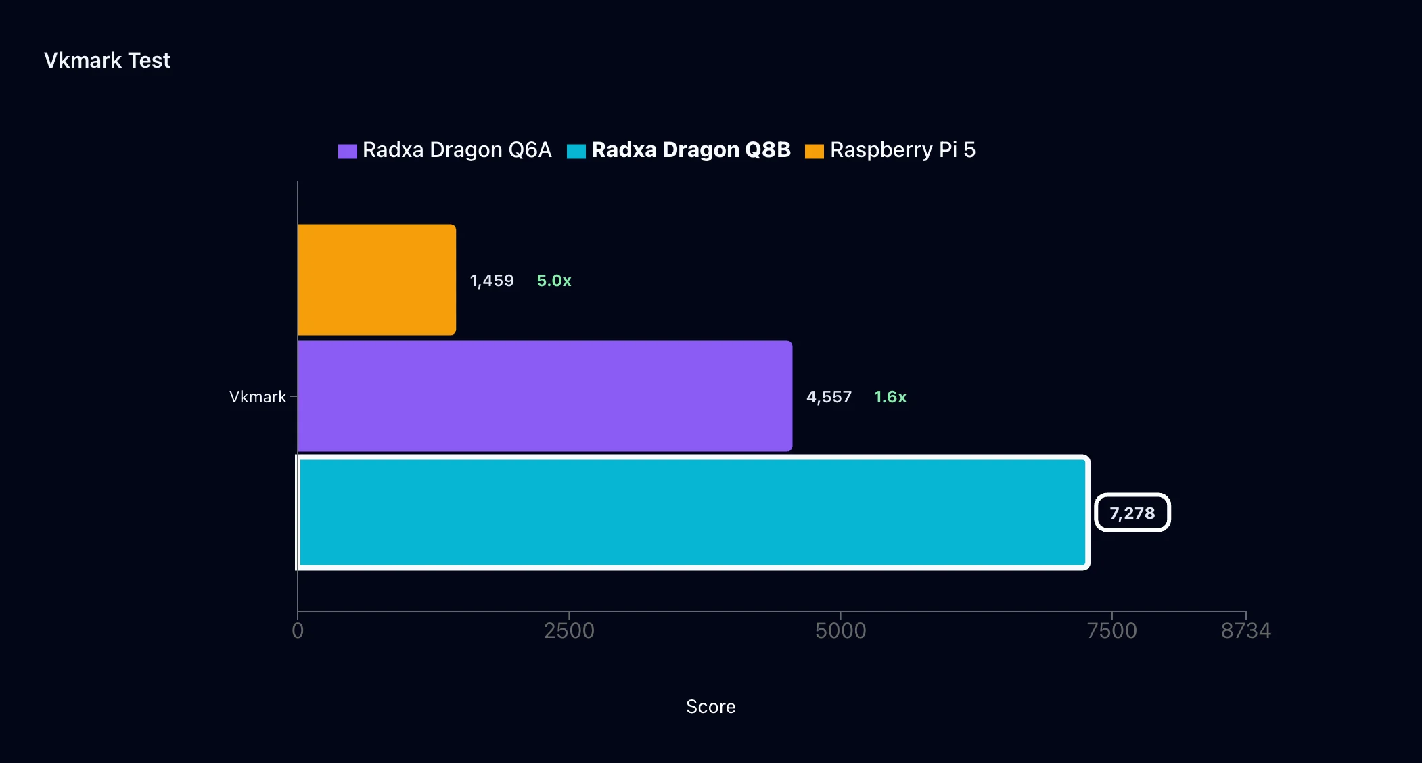
Task: Select the purple Radxa Dragon Q6A bar
Action: pos(545,396)
